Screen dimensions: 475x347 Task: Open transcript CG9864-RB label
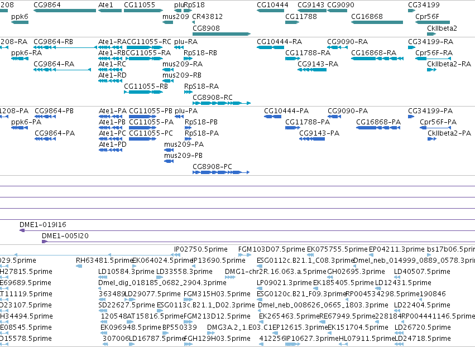pyautogui.click(x=54, y=42)
